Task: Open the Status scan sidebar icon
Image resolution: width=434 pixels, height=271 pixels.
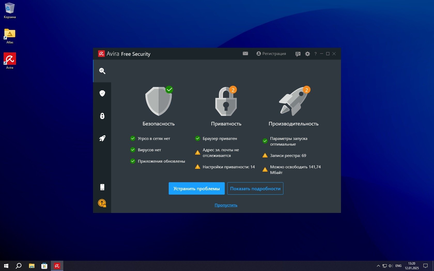Action: click(102, 71)
